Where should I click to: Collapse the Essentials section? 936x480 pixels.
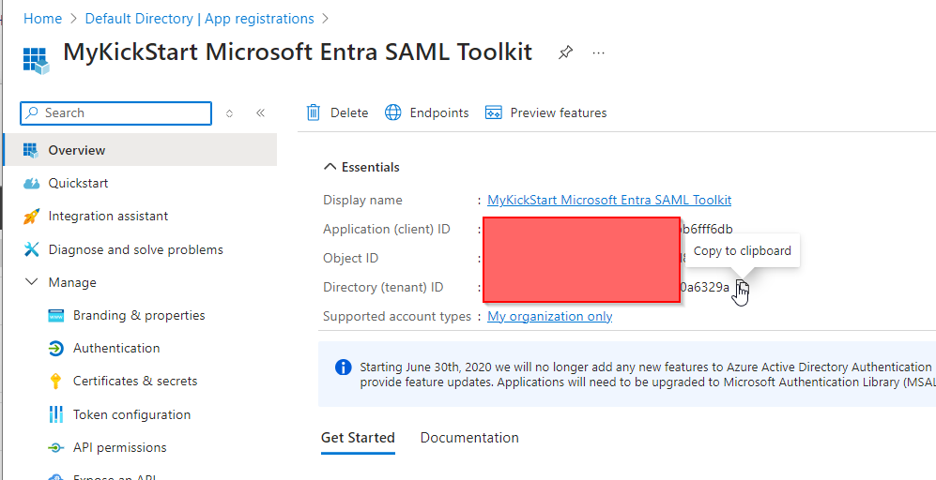pos(330,167)
